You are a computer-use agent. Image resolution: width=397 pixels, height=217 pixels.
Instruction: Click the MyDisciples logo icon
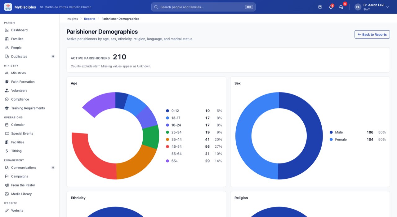(x=8, y=7)
